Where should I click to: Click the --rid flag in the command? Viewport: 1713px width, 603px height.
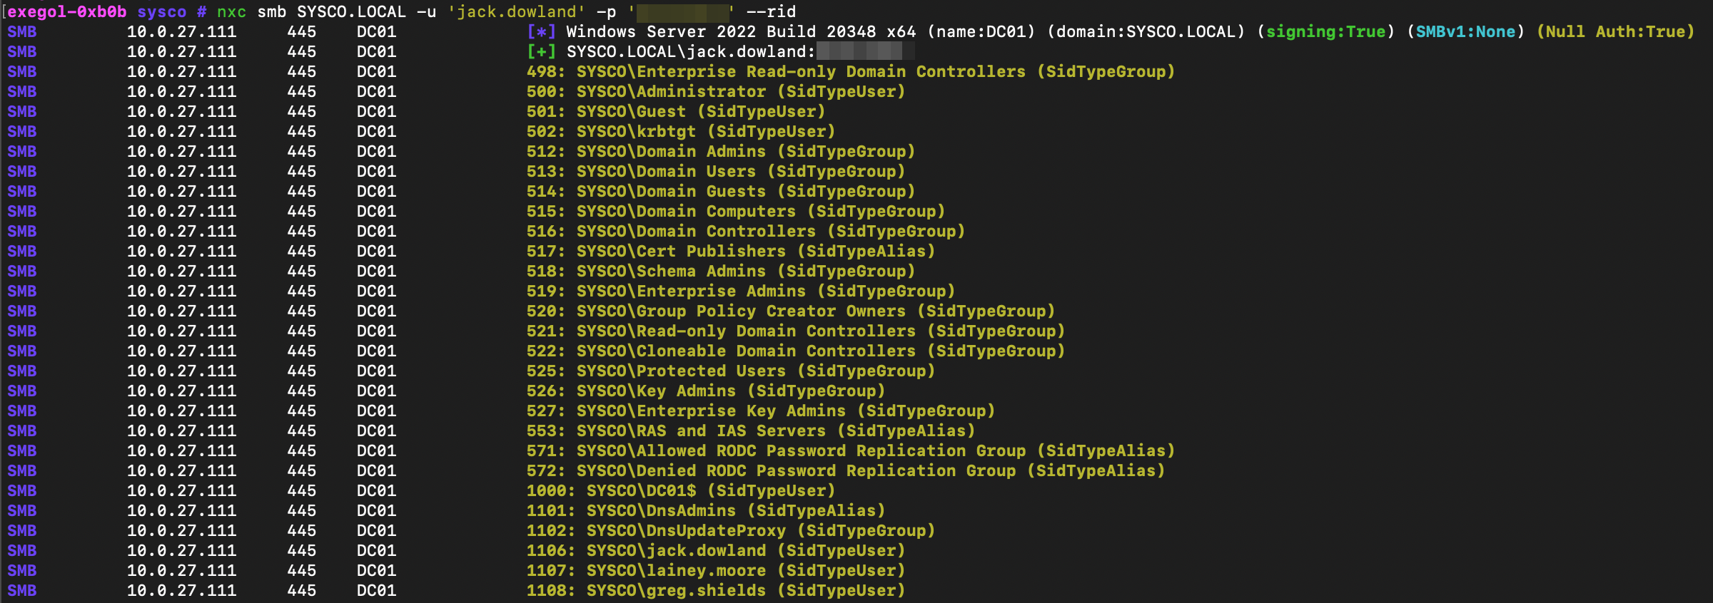tap(770, 12)
